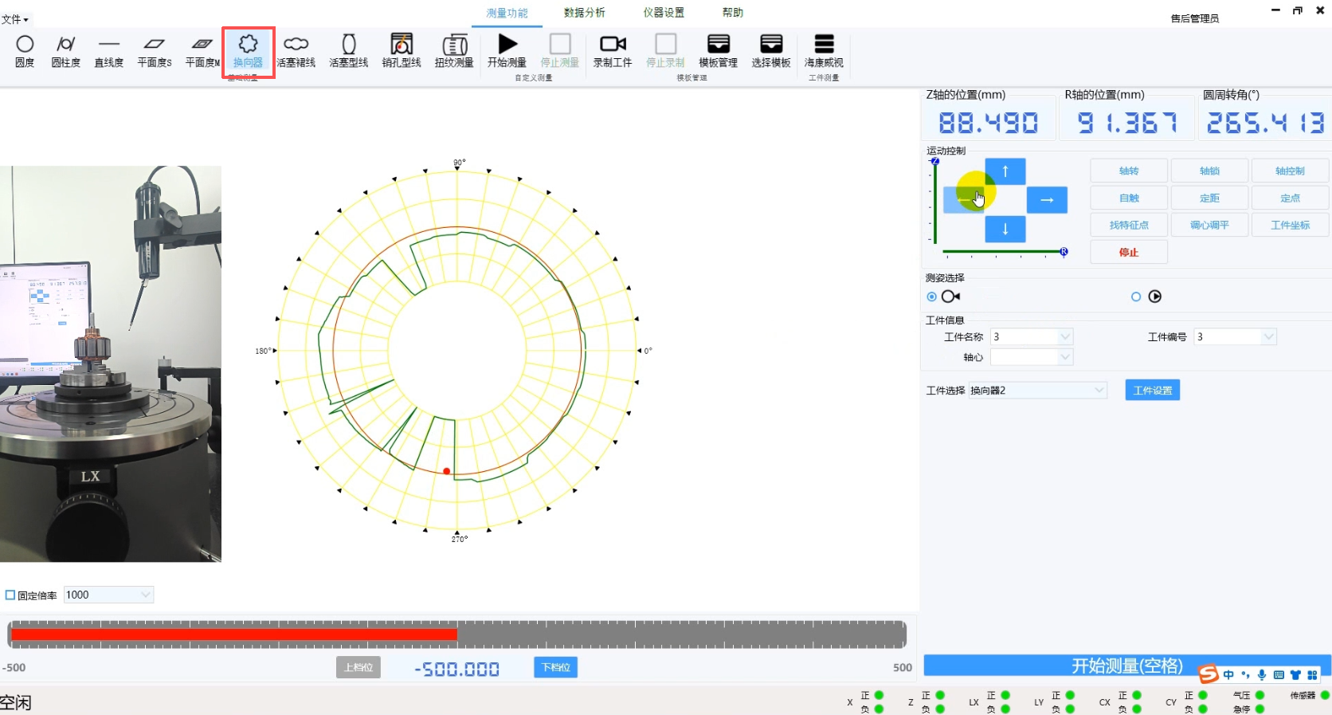Click the Z轴的位置 88.490 readout
The image size is (1332, 715).
click(989, 123)
